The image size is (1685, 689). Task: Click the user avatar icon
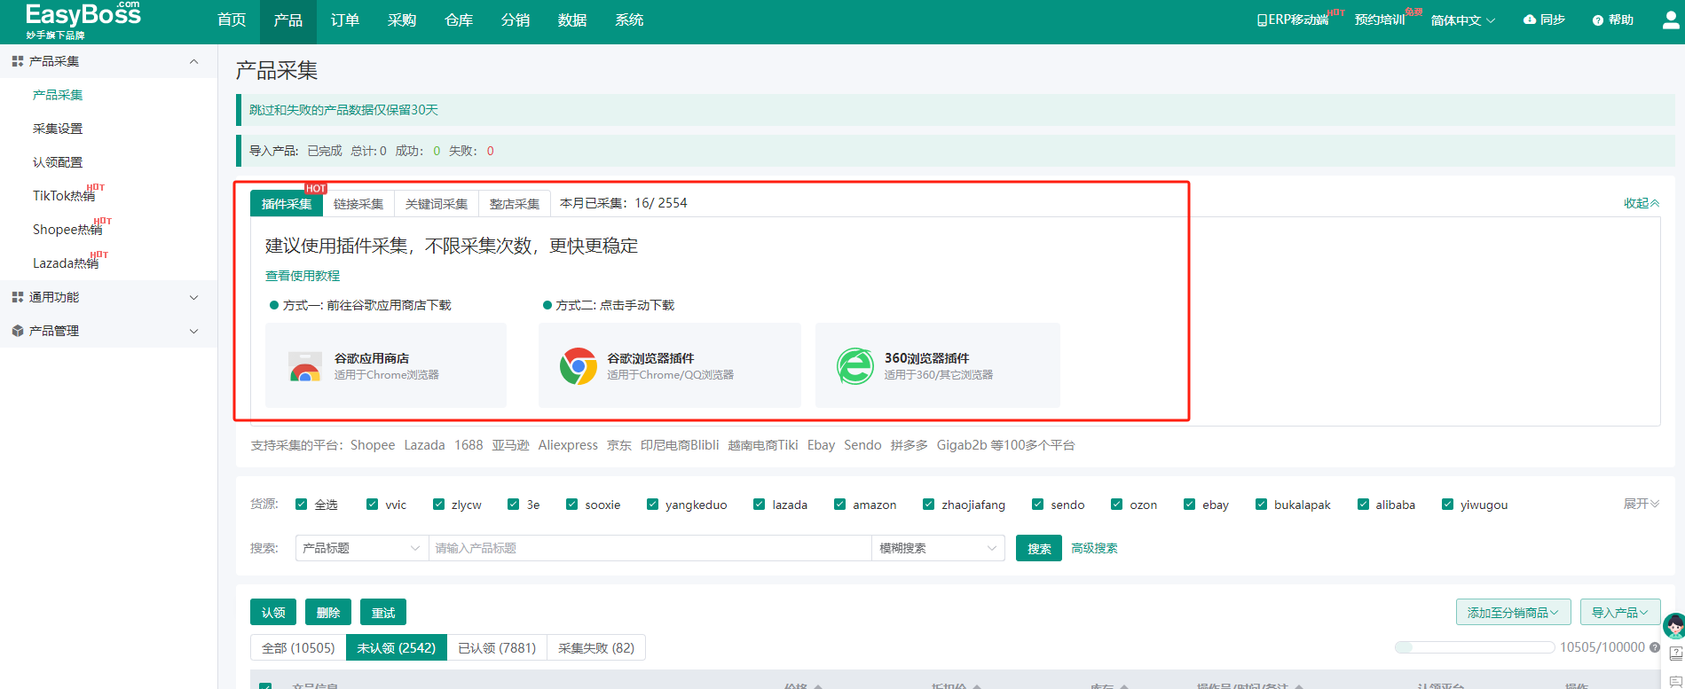(1672, 20)
